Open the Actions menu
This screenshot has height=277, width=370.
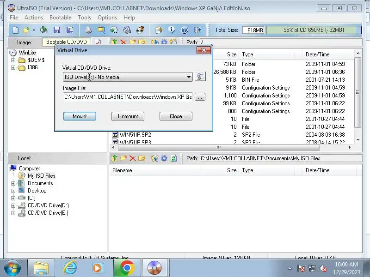click(34, 18)
